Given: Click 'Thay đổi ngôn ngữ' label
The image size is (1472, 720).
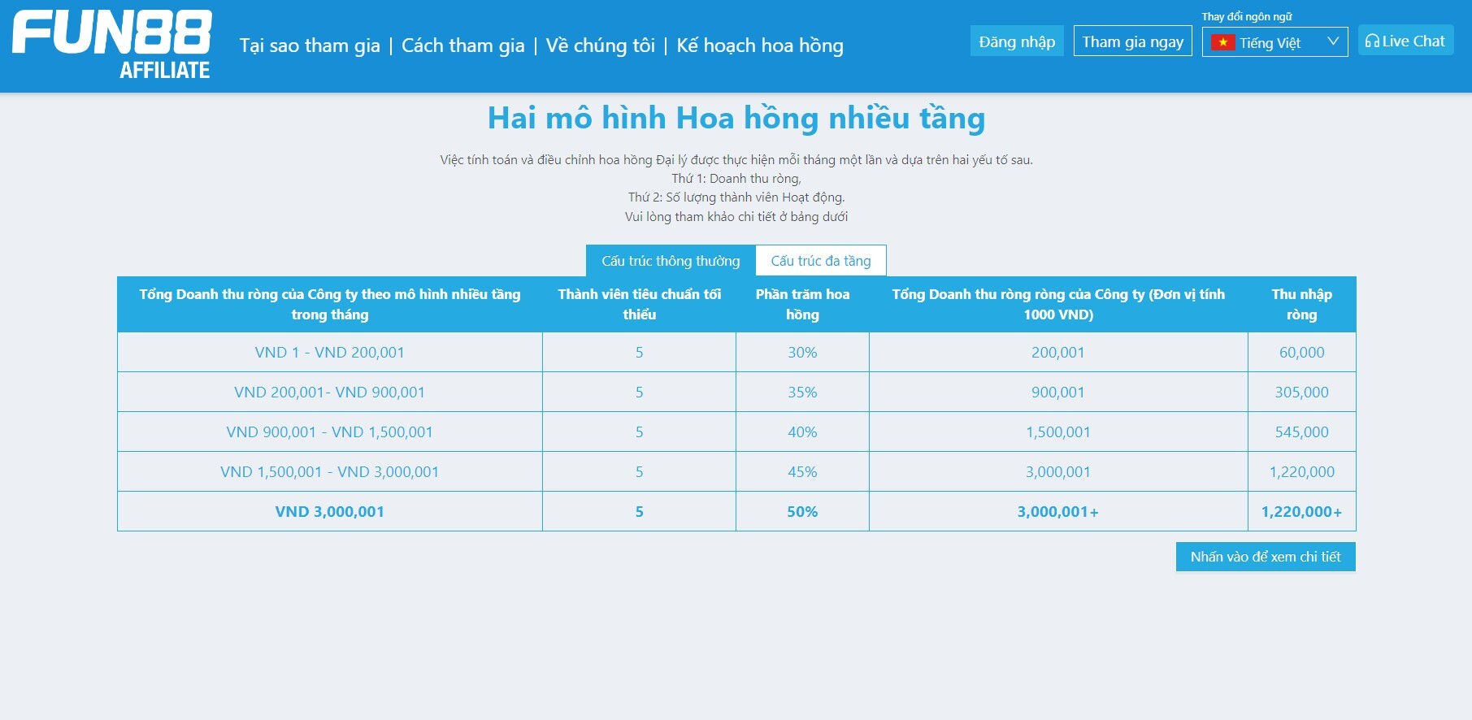Looking at the screenshot, I should click(x=1247, y=16).
